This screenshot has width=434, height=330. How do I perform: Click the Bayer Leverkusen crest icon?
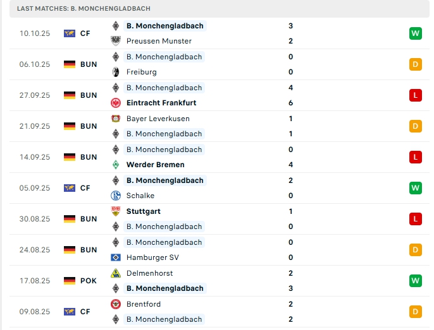116,119
